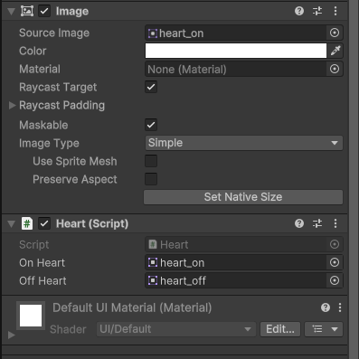Click the Maskable label
The image size is (359, 359).
click(x=43, y=125)
